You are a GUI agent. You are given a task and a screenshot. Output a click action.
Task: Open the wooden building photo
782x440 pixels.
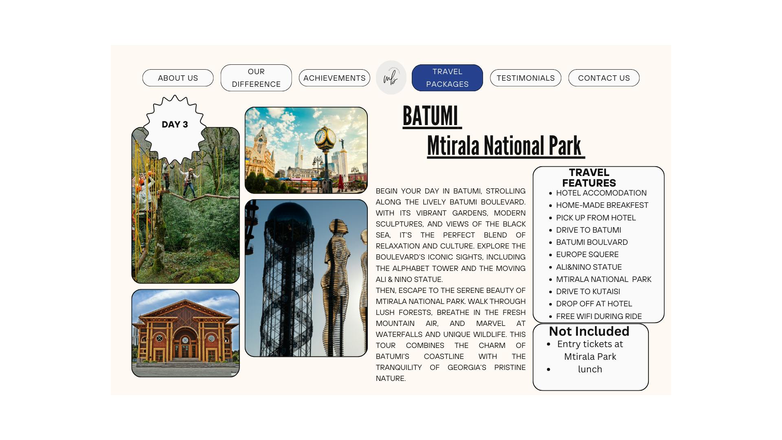[x=185, y=333]
